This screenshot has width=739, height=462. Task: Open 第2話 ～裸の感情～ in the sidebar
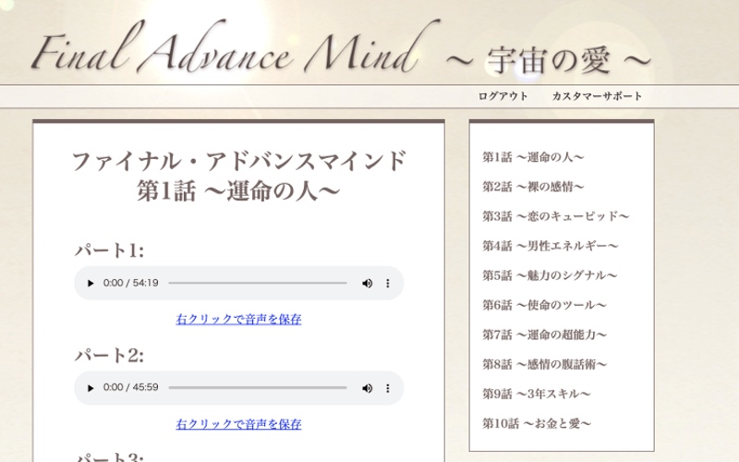pos(533,187)
